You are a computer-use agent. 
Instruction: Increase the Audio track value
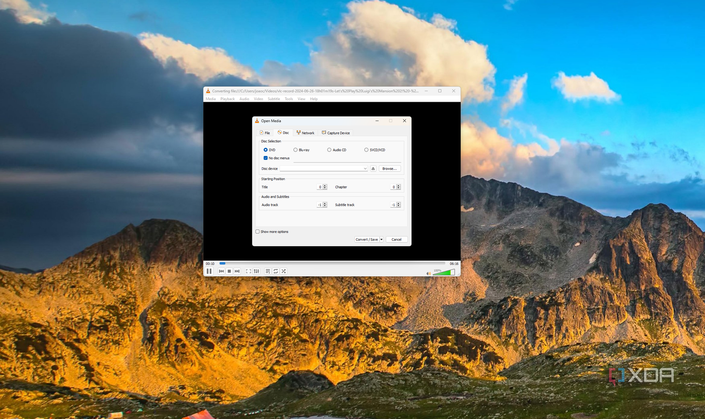point(325,204)
